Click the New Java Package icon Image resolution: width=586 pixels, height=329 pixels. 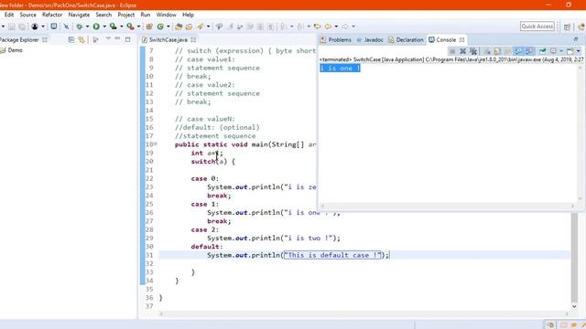149,27
